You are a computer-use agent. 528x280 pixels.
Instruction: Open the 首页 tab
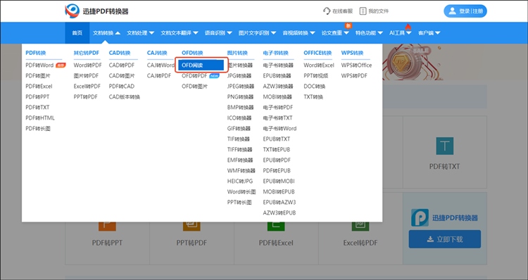(x=77, y=33)
